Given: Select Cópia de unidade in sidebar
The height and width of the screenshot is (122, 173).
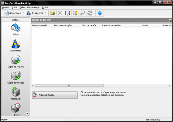Looking at the screenshot, I should point(16,77).
